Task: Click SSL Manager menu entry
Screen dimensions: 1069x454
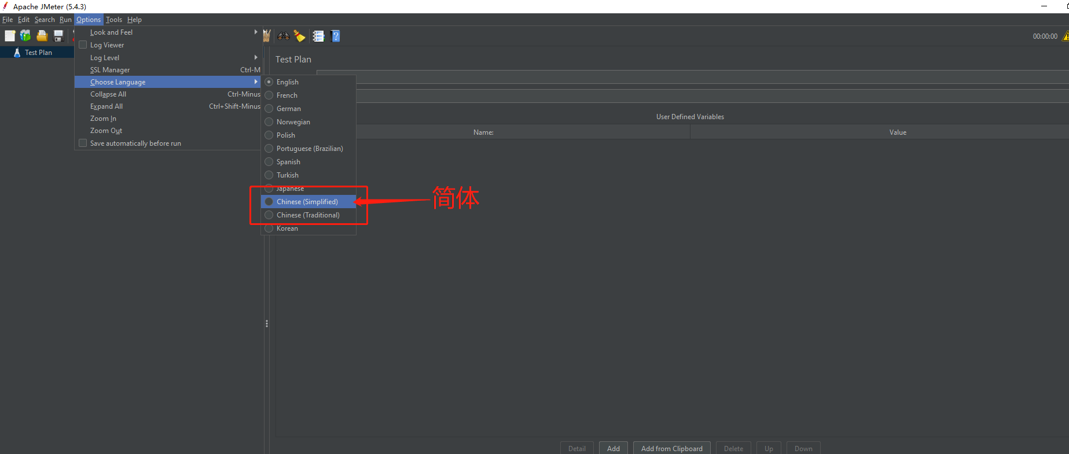Action: (x=167, y=69)
